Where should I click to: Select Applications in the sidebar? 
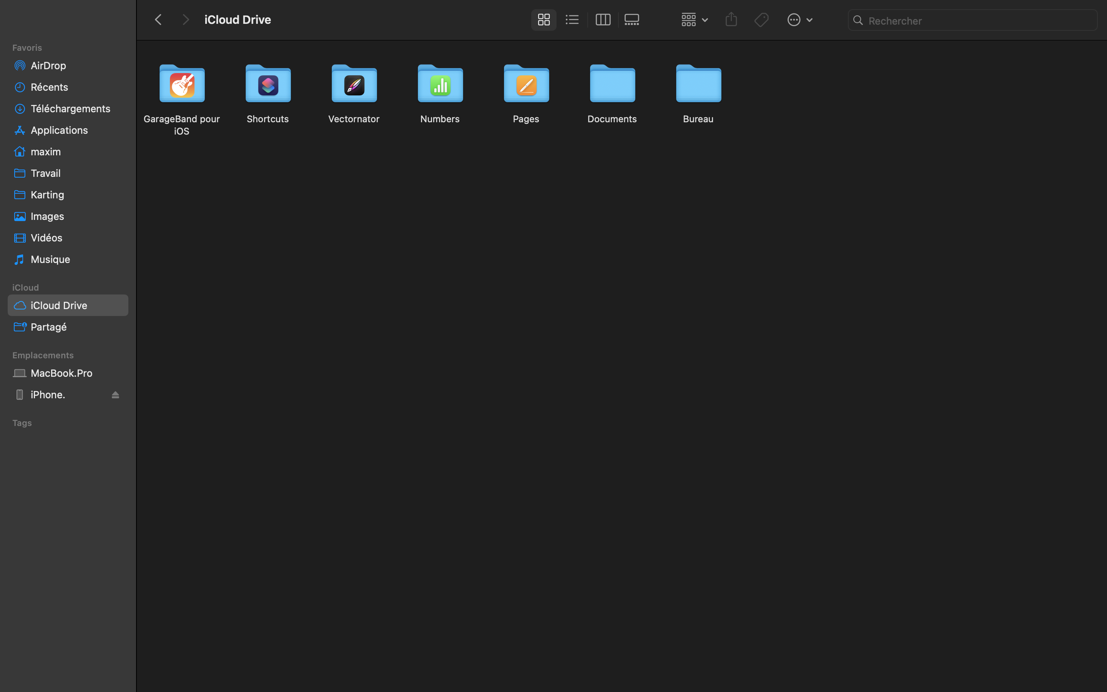pyautogui.click(x=59, y=130)
